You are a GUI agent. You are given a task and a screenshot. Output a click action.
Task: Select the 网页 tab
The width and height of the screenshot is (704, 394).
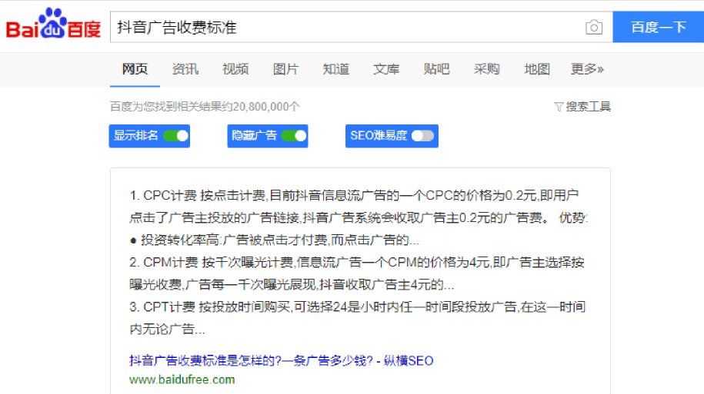pyautogui.click(x=135, y=69)
